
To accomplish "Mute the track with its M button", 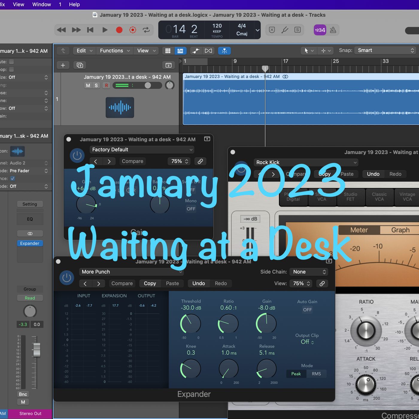I will 88,86.
